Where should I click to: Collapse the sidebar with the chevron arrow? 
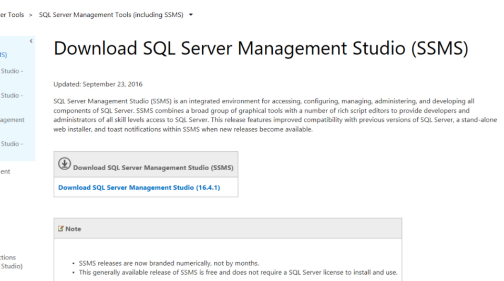(x=31, y=41)
